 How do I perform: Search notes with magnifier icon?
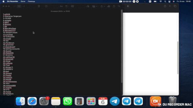119,6
